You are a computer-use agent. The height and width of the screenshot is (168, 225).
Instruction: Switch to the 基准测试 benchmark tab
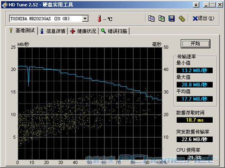[22, 31]
